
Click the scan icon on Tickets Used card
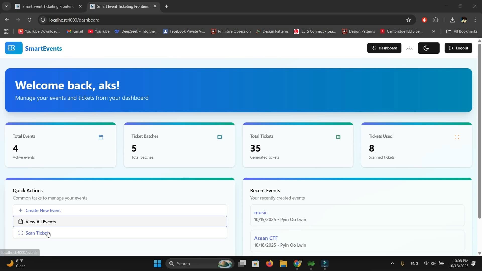pos(457,137)
